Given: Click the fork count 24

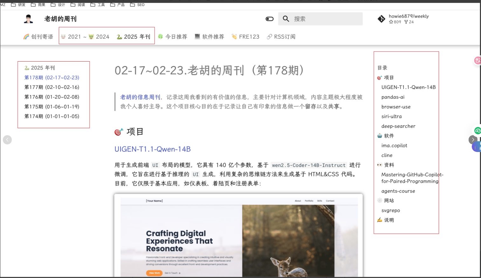Looking at the screenshot, I should click(x=409, y=22).
